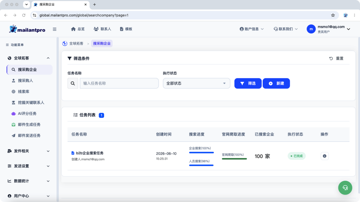Viewport: 360px width, 202px height.
Task: Click the browser reload icon
Action: coord(24,15)
